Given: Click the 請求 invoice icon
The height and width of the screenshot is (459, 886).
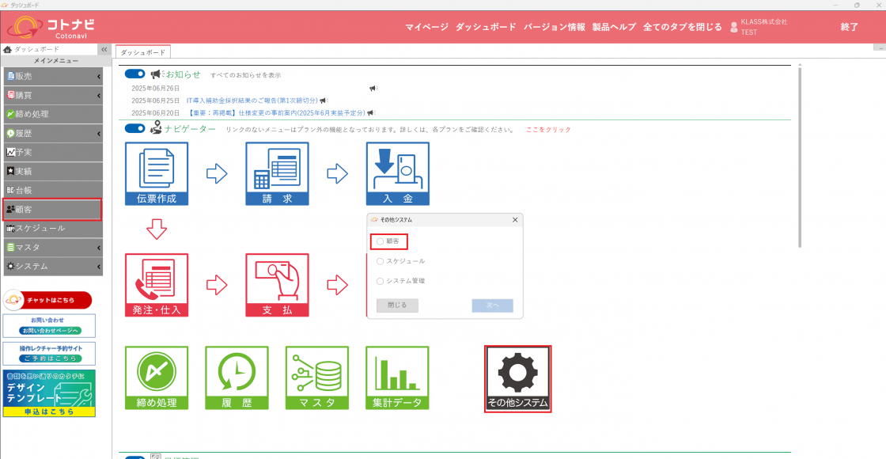Looking at the screenshot, I should click(x=277, y=173).
